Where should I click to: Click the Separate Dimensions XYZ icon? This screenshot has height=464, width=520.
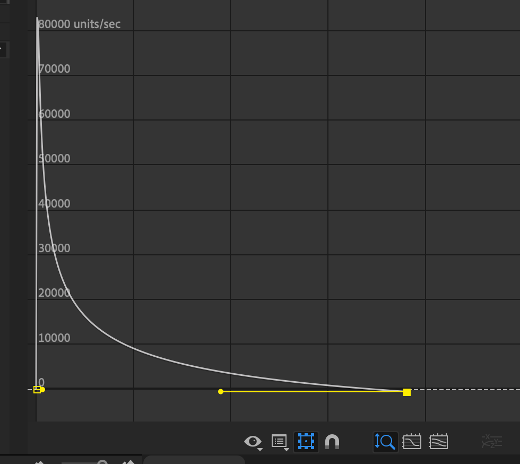coord(491,441)
